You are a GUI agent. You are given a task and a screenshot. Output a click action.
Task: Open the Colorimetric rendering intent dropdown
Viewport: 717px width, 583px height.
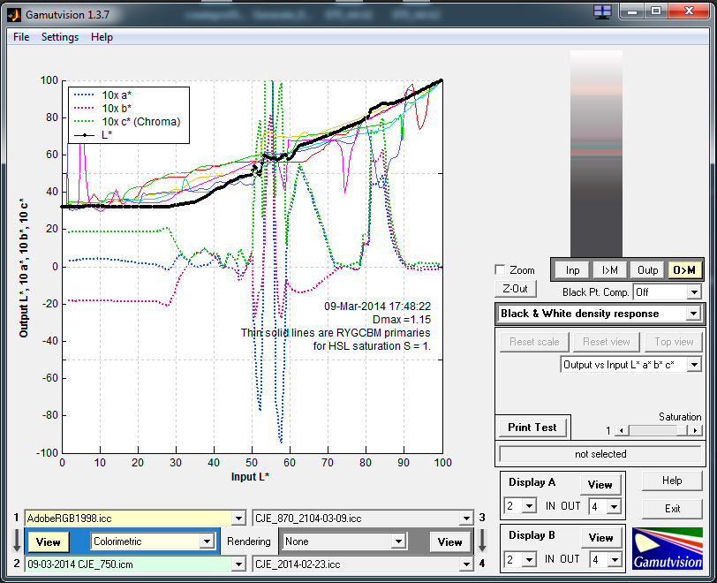pyautogui.click(x=207, y=541)
